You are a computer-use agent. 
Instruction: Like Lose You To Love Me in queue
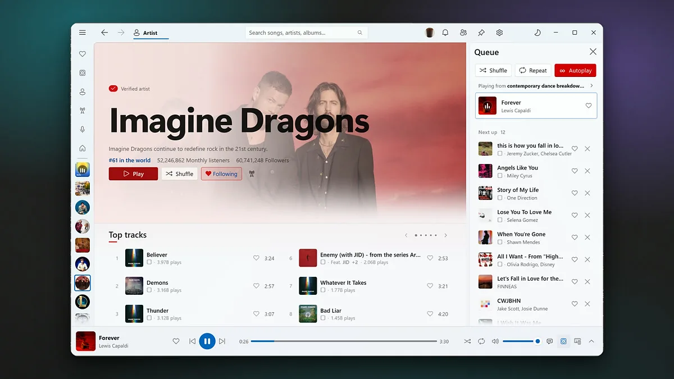point(575,215)
